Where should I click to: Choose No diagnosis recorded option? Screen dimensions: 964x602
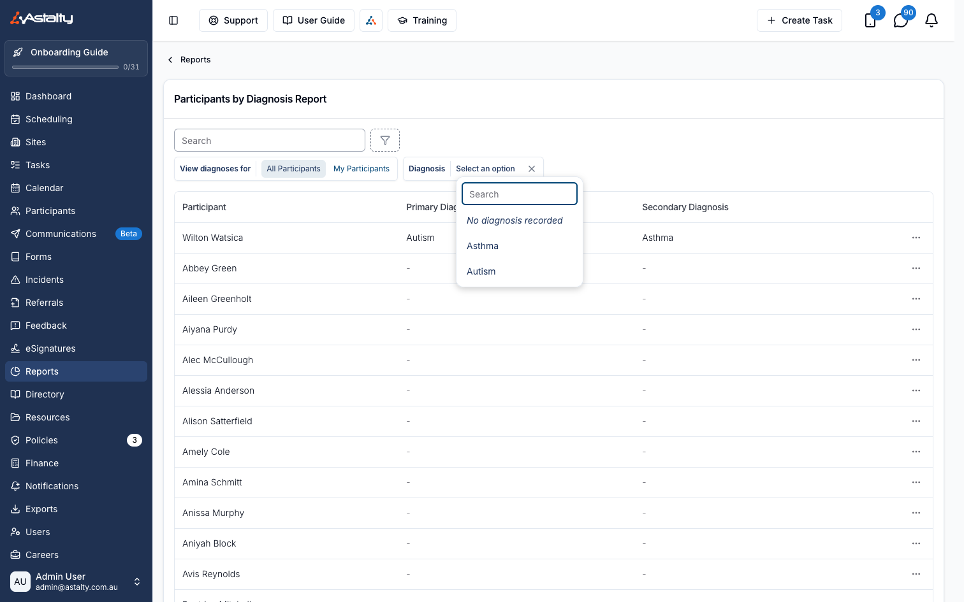[519, 220]
